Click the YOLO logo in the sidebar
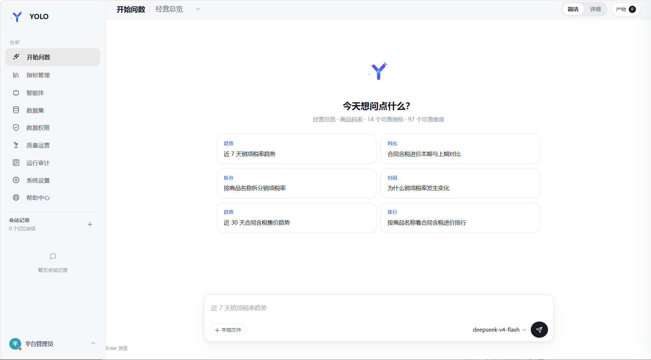 tap(17, 16)
